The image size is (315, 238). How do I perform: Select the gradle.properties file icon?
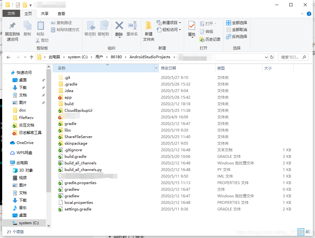pos(60,183)
